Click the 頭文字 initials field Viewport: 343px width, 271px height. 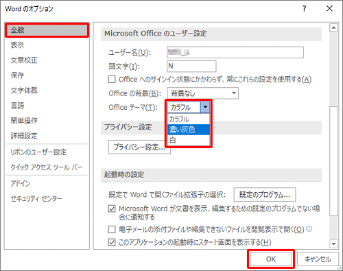[191, 67]
